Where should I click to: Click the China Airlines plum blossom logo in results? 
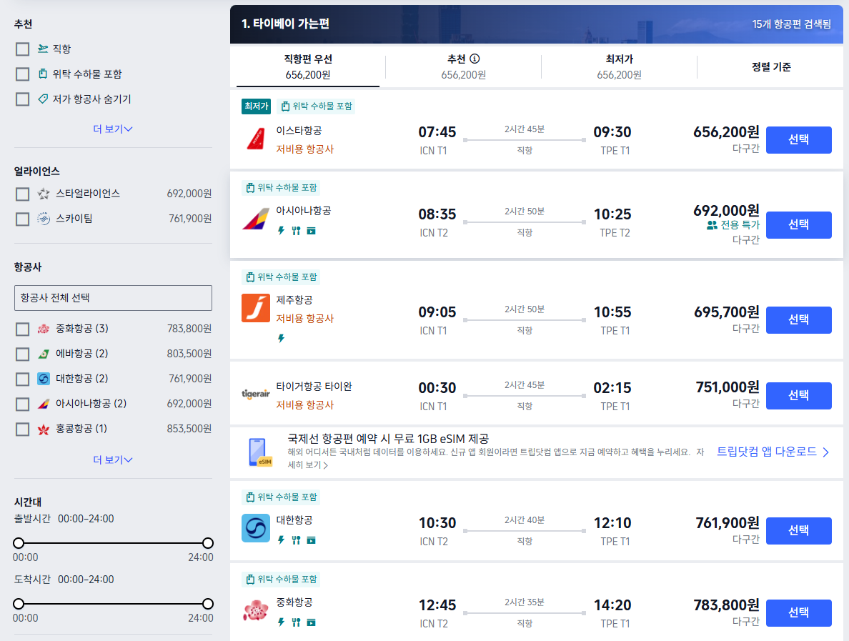click(x=256, y=610)
